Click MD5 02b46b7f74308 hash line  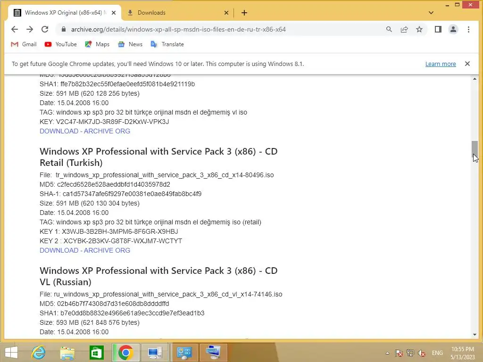[104, 304]
